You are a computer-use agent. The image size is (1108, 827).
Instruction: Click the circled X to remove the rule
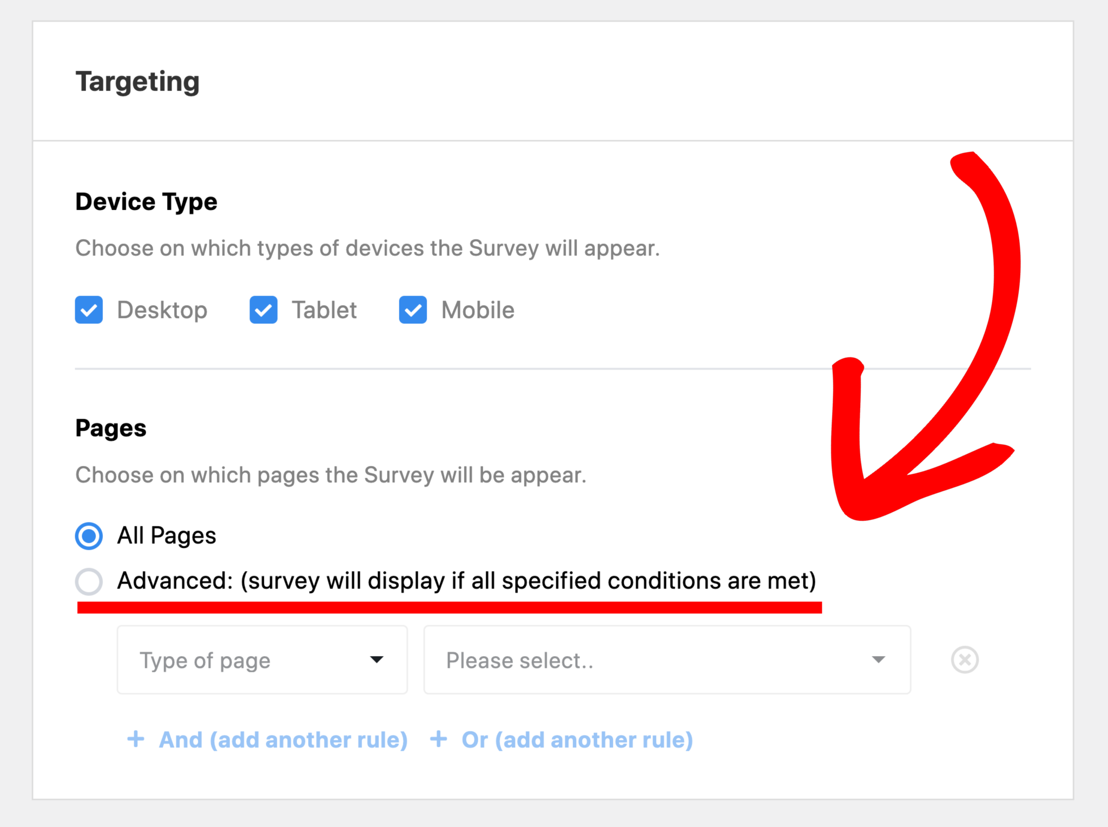point(965,660)
